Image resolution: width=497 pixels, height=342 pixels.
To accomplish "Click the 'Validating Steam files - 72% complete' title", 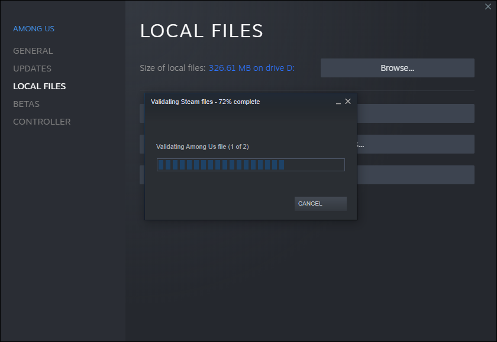I will [205, 102].
